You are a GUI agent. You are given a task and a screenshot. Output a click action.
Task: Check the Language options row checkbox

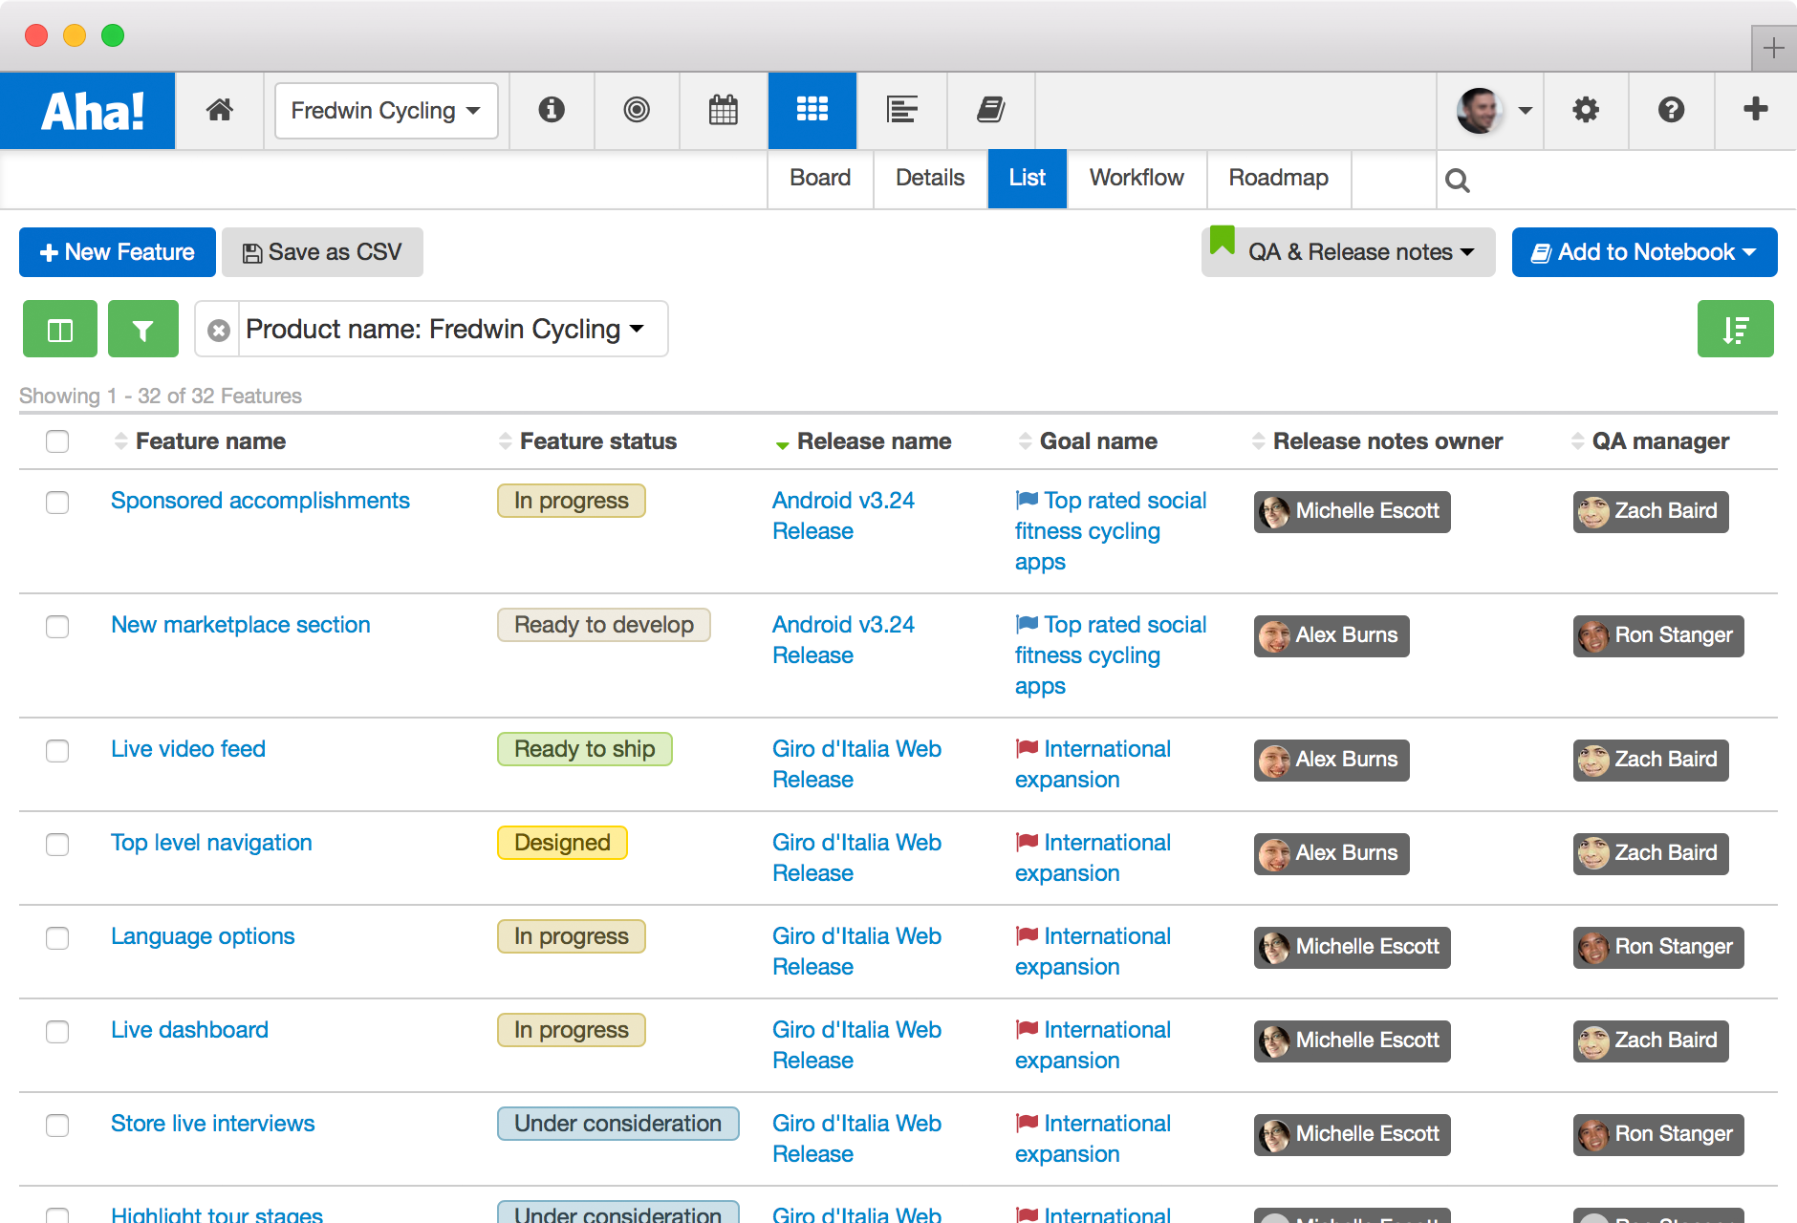pyautogui.click(x=57, y=938)
